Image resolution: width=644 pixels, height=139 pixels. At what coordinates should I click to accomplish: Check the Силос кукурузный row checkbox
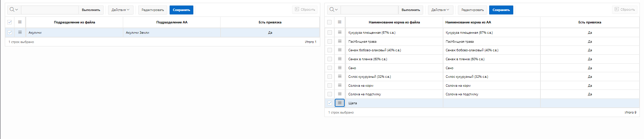(330, 77)
